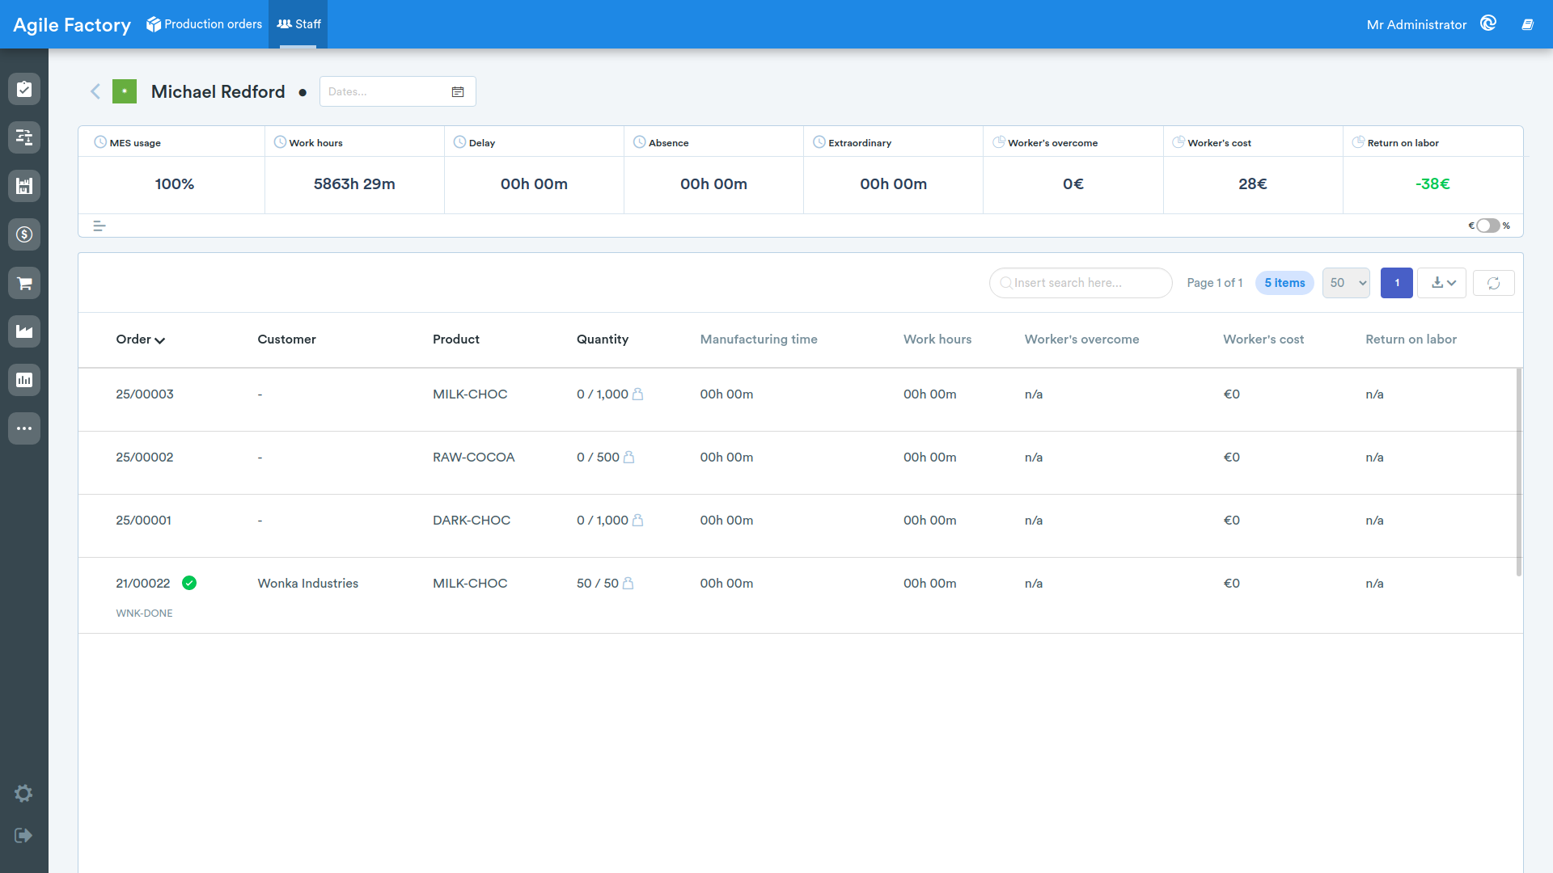Viewport: 1553px width, 873px height.
Task: Click the logout icon in sidebar
Action: (23, 835)
